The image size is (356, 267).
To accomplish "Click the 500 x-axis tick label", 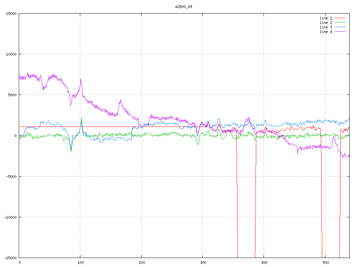I will click(x=325, y=263).
